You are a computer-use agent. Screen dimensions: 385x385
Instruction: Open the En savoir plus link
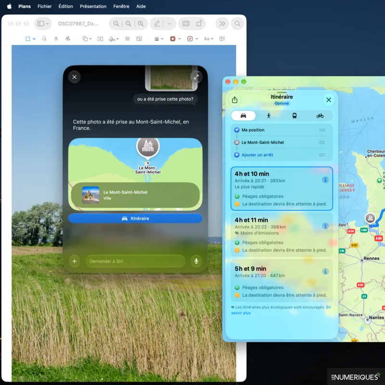(x=241, y=313)
